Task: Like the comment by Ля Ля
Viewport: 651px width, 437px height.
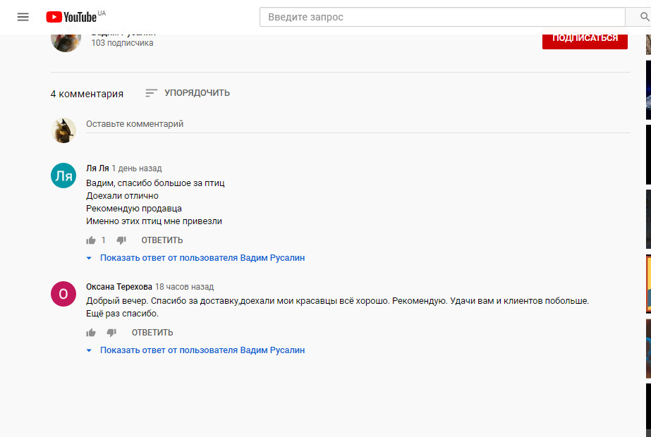Action: point(91,240)
